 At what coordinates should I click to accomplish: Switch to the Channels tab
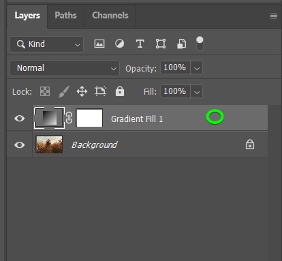pos(110,16)
